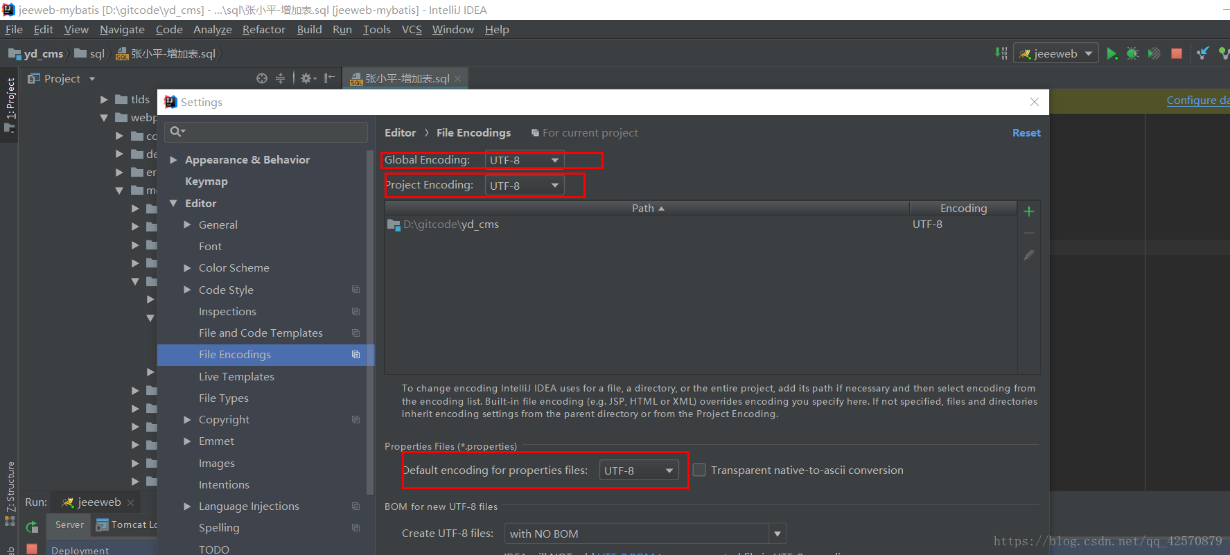The image size is (1230, 555).
Task: Close the jeeeweb Run tab
Action: pos(130,502)
